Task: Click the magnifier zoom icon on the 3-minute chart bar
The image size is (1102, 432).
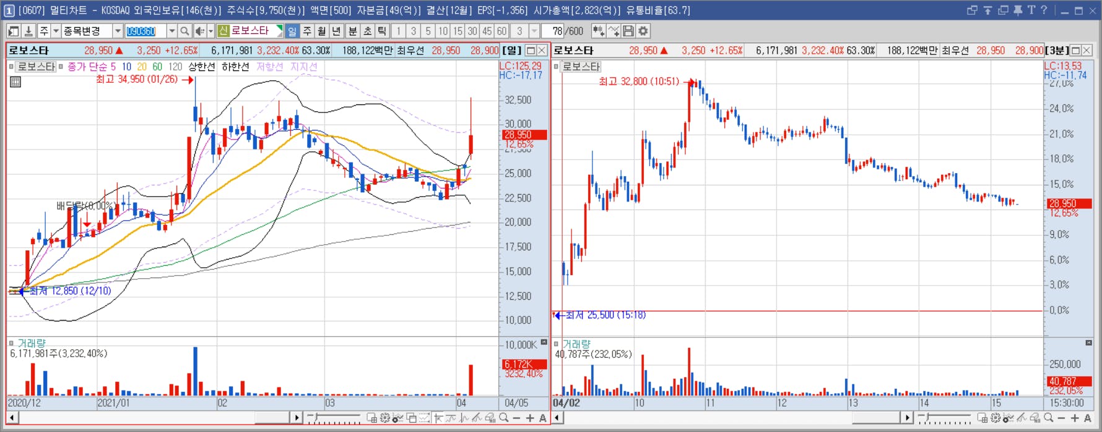Action: point(1048,418)
